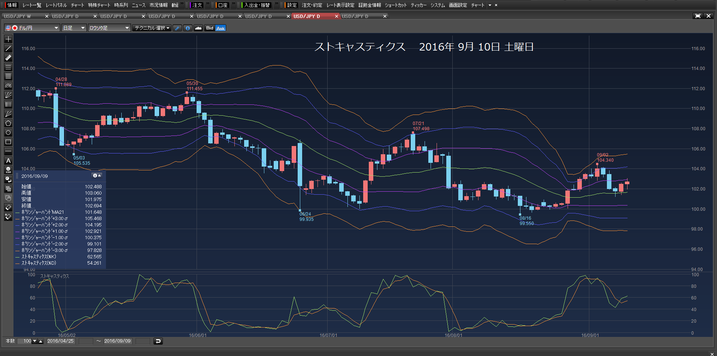
Task: Open the 入出金・振替 section button
Action: (257, 5)
